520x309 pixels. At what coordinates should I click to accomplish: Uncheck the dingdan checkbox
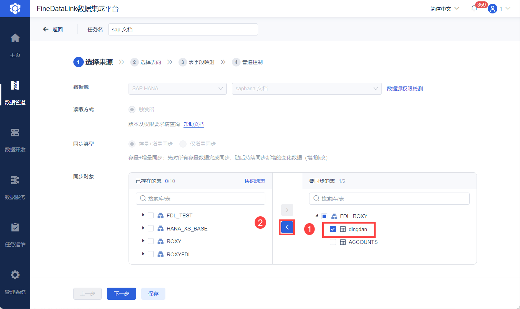(x=333, y=229)
